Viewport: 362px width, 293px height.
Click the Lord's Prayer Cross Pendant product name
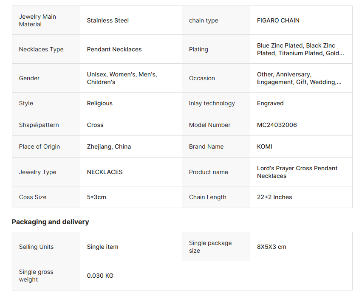pyautogui.click(x=297, y=172)
